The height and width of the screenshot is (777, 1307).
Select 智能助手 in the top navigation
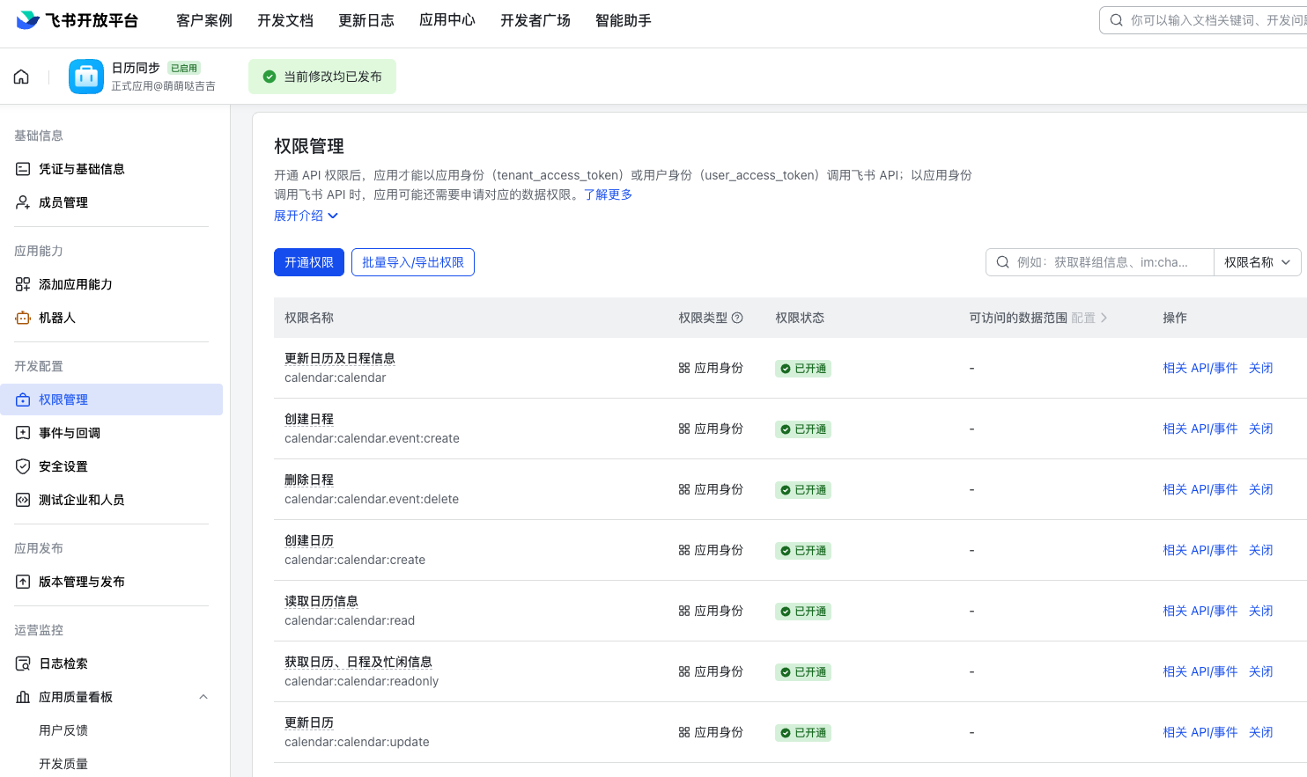tap(623, 19)
